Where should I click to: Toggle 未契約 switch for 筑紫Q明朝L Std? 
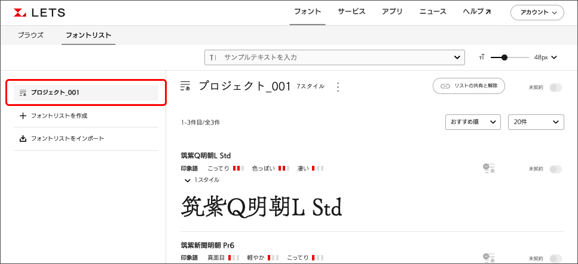pyautogui.click(x=555, y=169)
